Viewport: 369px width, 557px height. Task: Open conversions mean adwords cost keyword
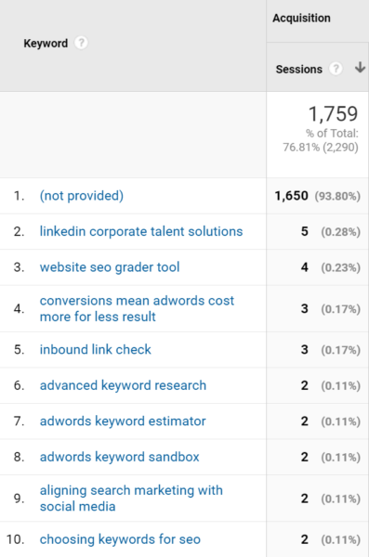tap(137, 308)
